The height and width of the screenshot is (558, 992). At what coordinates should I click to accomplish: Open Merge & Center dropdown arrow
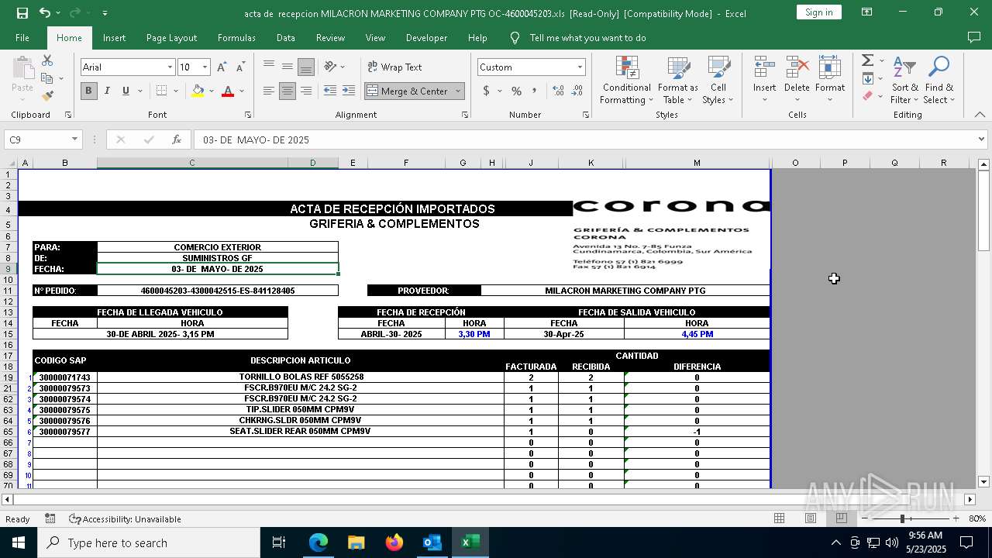[458, 91]
